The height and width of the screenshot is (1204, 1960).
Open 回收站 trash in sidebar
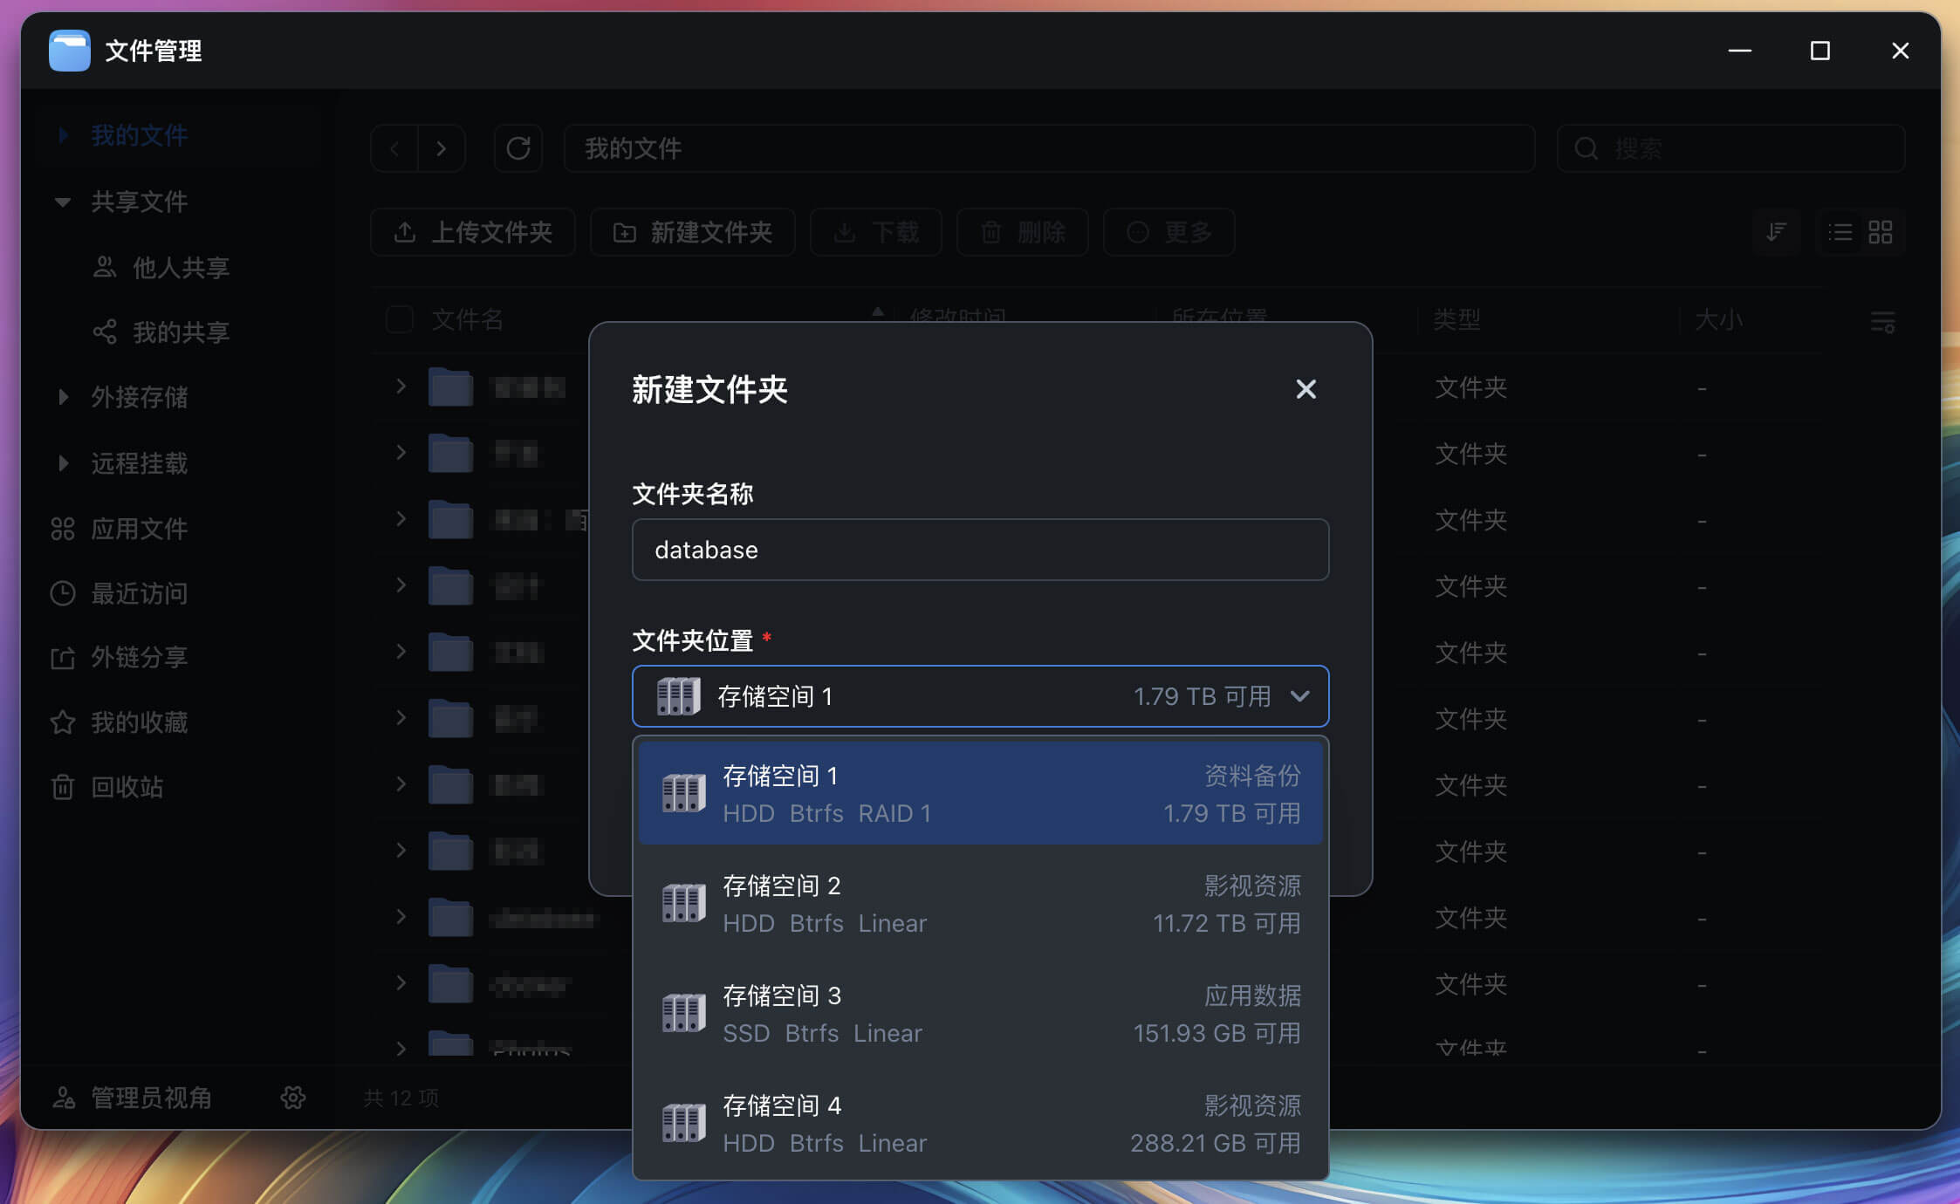pos(127,787)
